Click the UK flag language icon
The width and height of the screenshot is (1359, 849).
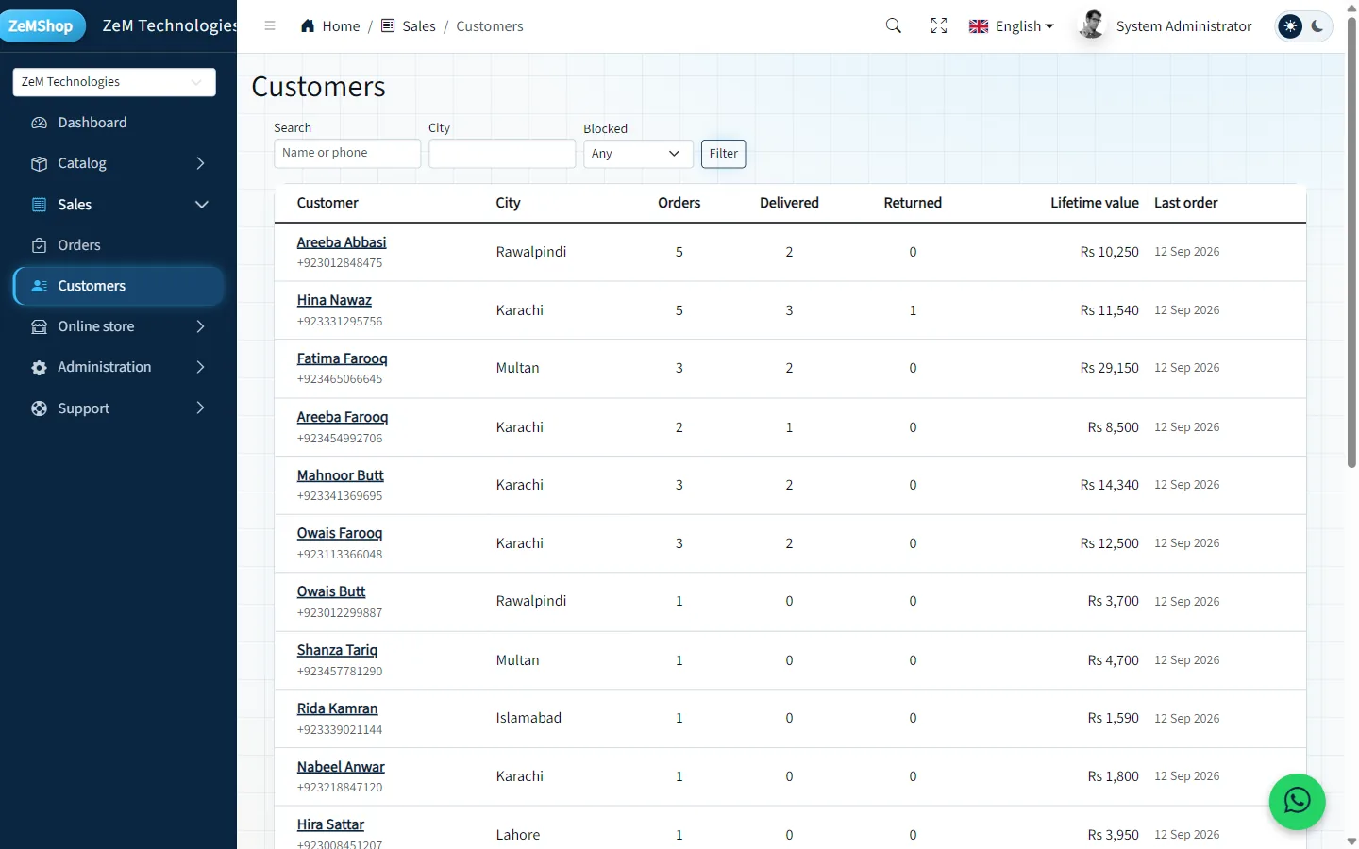pos(979,26)
